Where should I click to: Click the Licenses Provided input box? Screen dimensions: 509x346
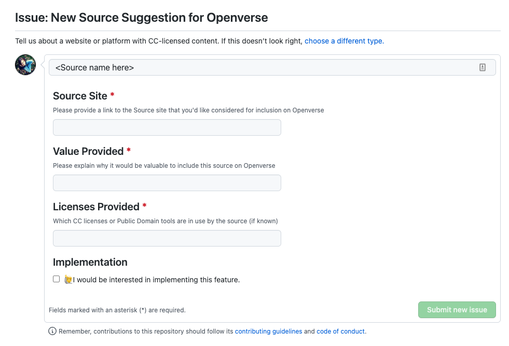[x=167, y=238]
